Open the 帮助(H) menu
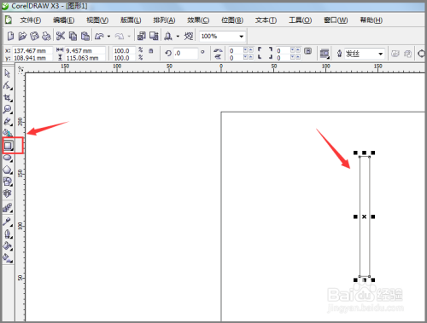427x323 pixels. coord(371,20)
